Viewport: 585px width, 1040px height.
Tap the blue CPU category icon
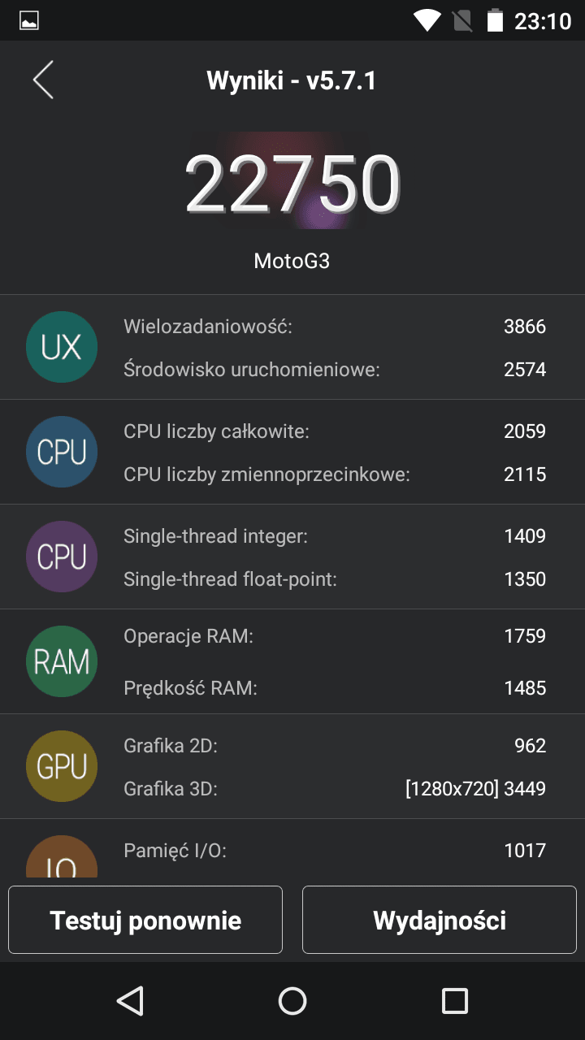62,452
